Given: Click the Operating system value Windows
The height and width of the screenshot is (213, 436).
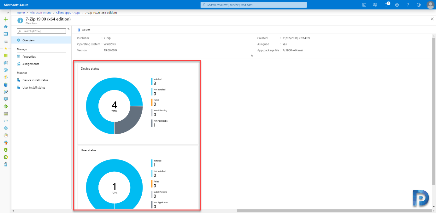Looking at the screenshot, I should (110, 44).
